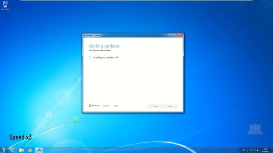Launch Windows Media Player from taskbar

point(30,150)
